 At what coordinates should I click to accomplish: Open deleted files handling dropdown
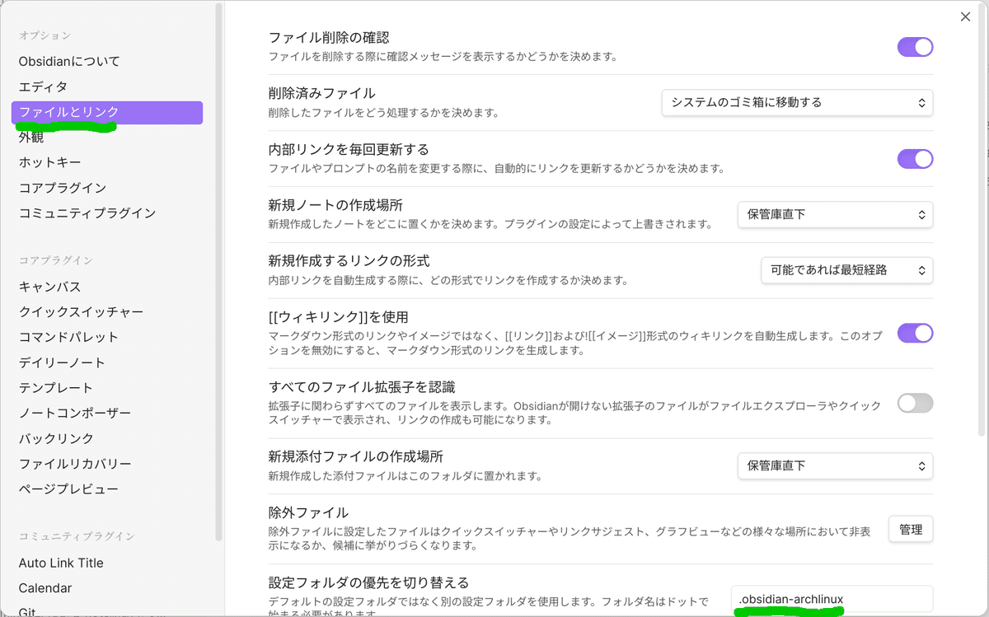pyautogui.click(x=796, y=102)
